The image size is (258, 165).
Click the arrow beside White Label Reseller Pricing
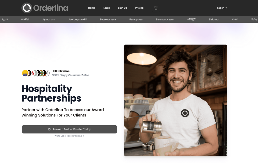coord(83,136)
